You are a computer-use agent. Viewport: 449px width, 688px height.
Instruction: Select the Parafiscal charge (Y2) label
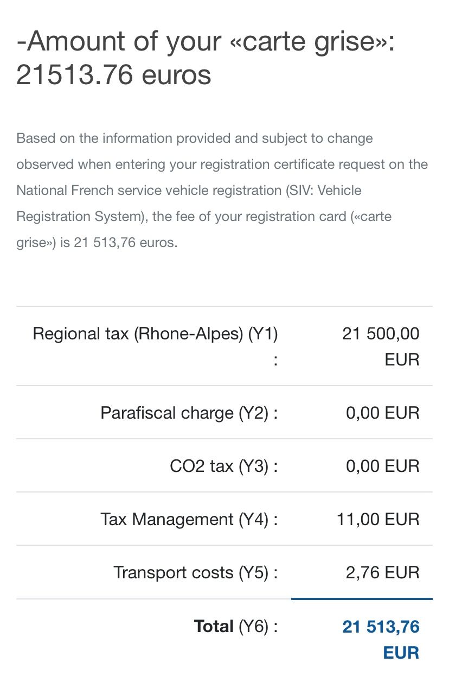(x=189, y=413)
